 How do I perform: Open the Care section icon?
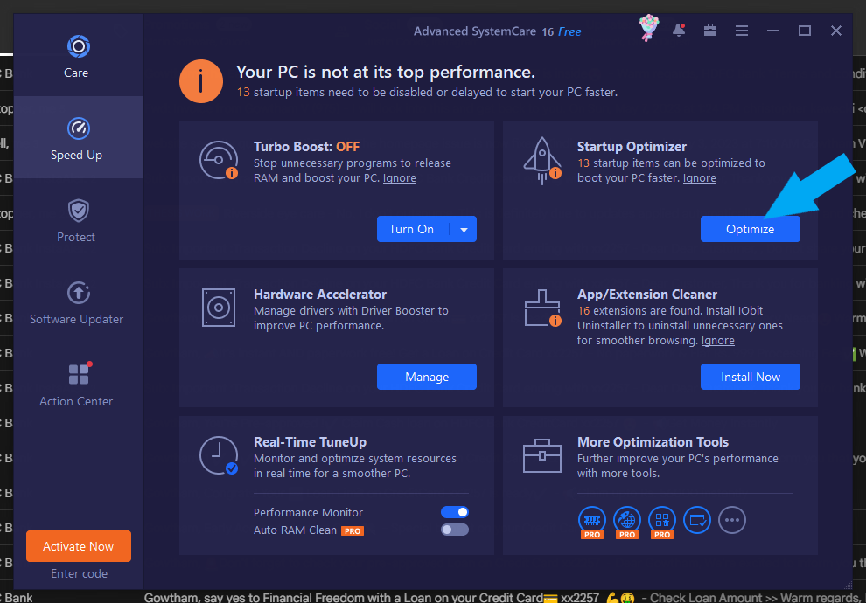[79, 46]
